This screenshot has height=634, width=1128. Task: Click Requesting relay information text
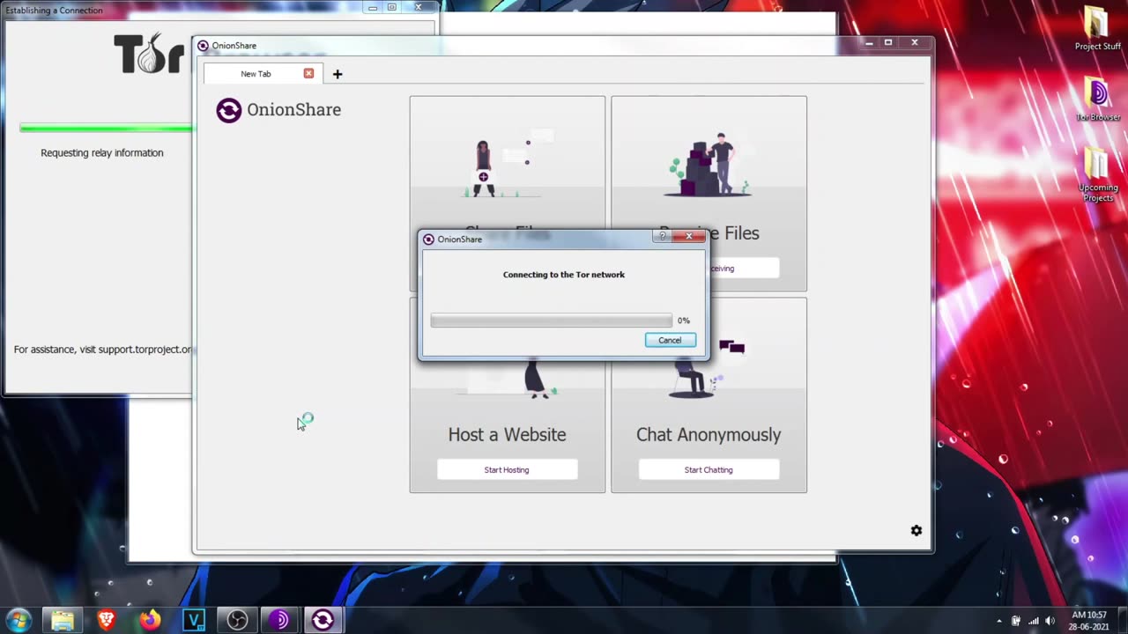pyautogui.click(x=102, y=152)
